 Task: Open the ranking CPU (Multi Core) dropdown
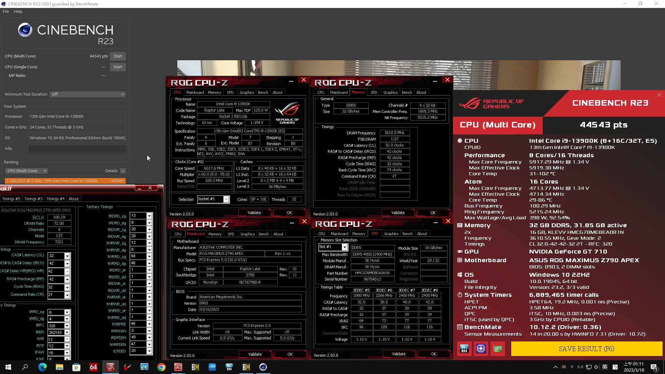coord(26,171)
